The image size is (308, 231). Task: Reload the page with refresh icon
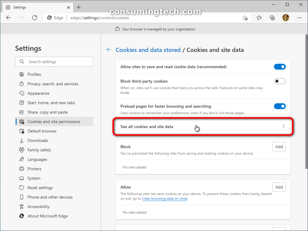coord(35,18)
